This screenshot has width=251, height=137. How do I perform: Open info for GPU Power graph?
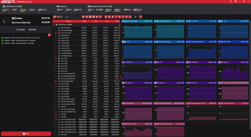tap(248, 42)
